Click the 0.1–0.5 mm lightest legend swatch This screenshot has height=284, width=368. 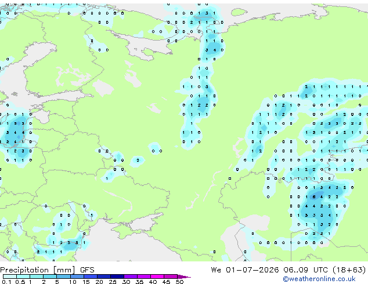(10, 276)
